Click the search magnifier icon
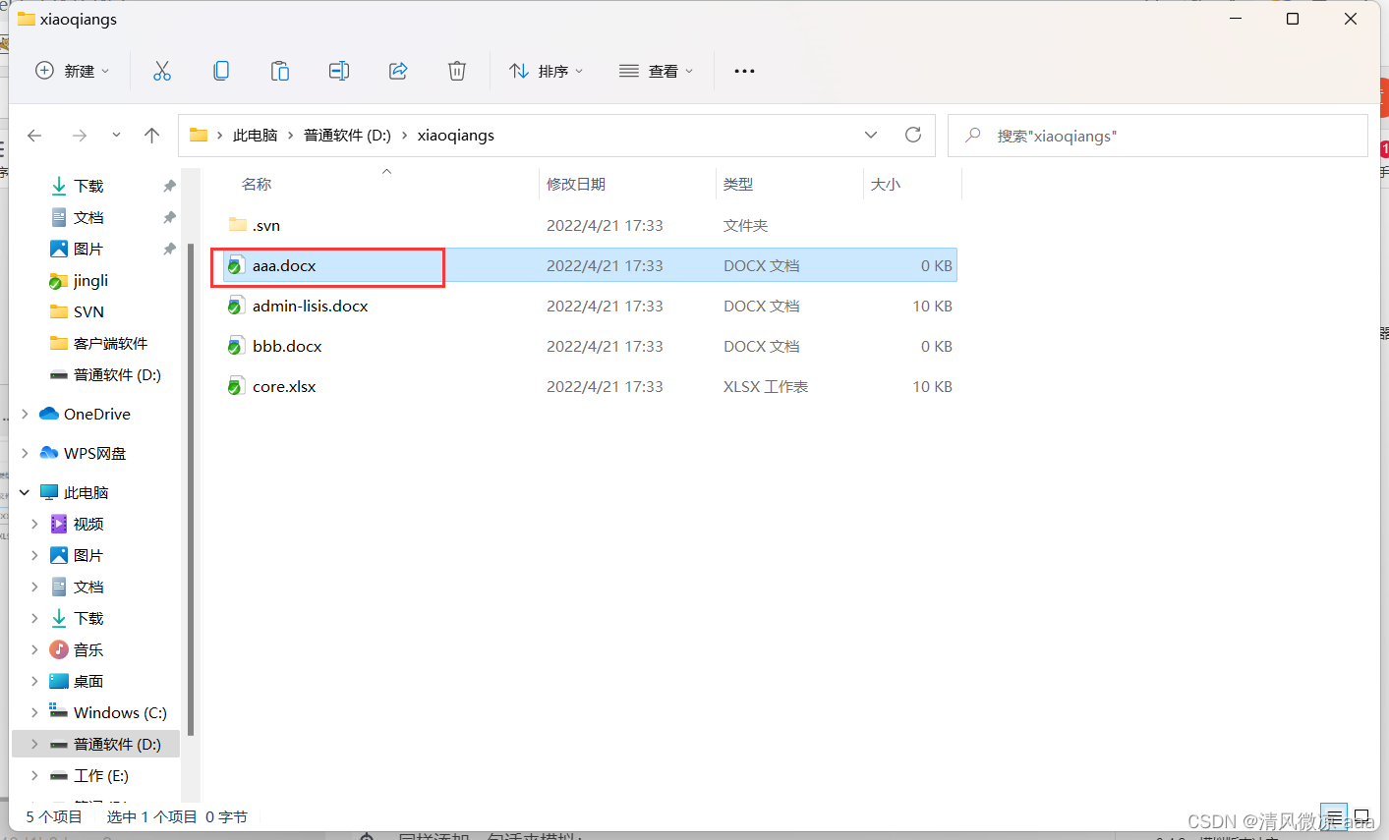Image resolution: width=1389 pixels, height=840 pixels. coord(973,136)
